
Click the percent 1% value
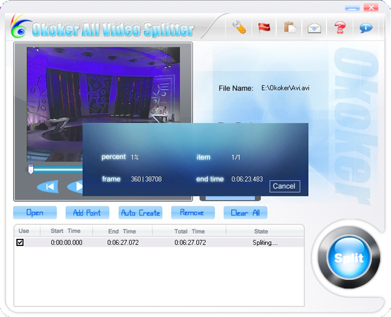pos(135,157)
